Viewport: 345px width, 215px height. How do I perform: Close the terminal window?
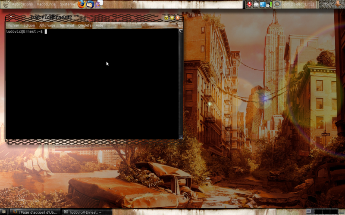click(177, 18)
